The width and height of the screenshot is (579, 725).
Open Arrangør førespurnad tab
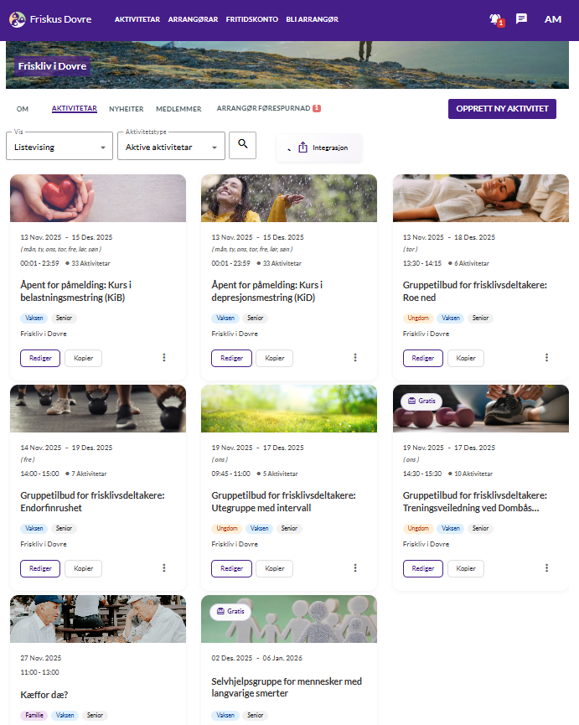click(264, 108)
